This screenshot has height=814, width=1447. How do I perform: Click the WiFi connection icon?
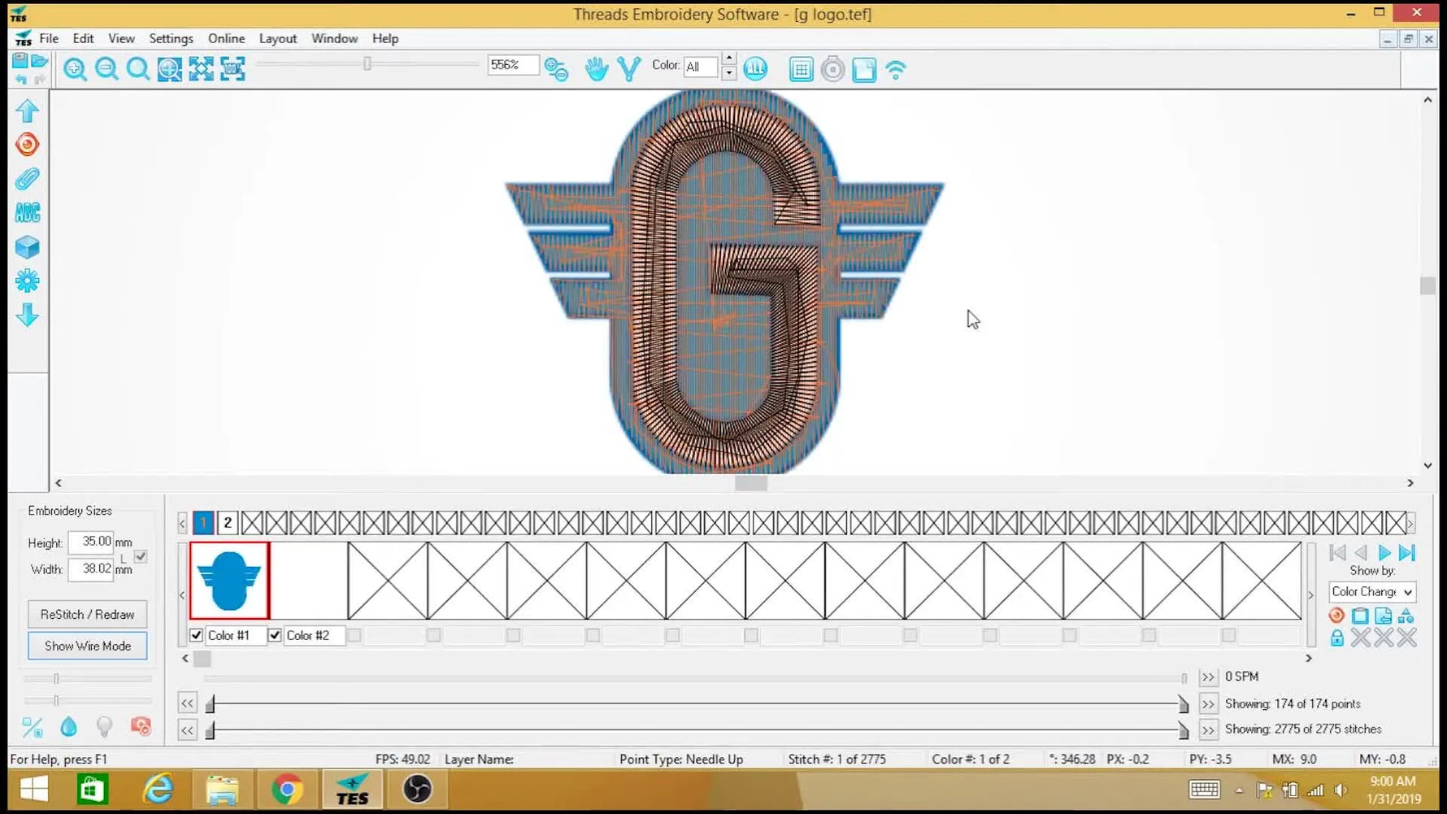coord(896,70)
